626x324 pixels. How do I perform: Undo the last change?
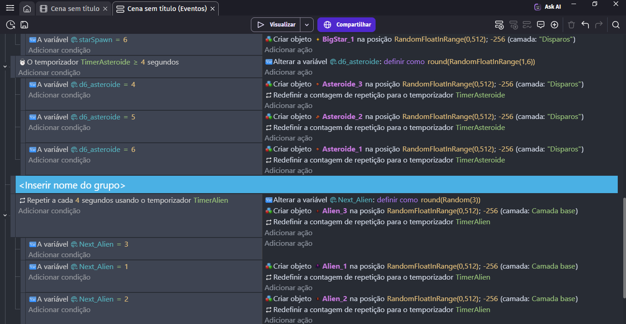pyautogui.click(x=585, y=25)
